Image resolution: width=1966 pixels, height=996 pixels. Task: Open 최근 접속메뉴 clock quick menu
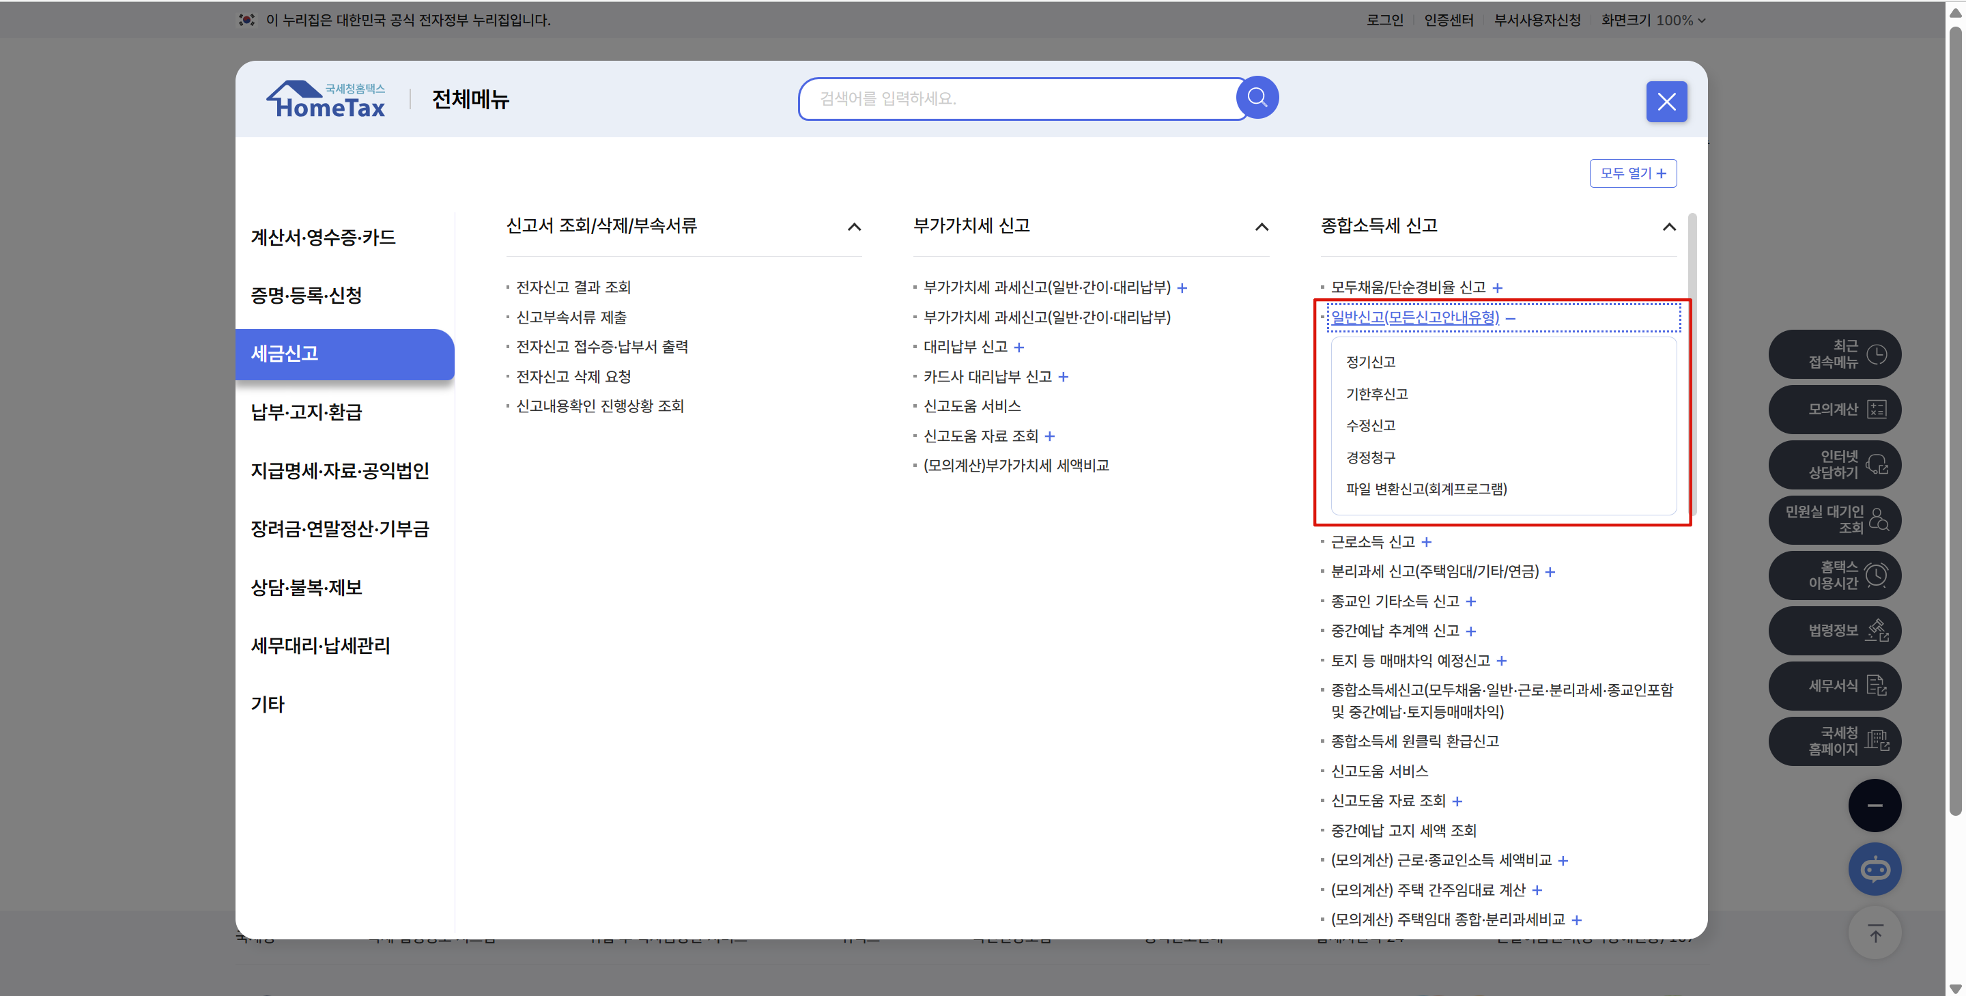click(1834, 354)
